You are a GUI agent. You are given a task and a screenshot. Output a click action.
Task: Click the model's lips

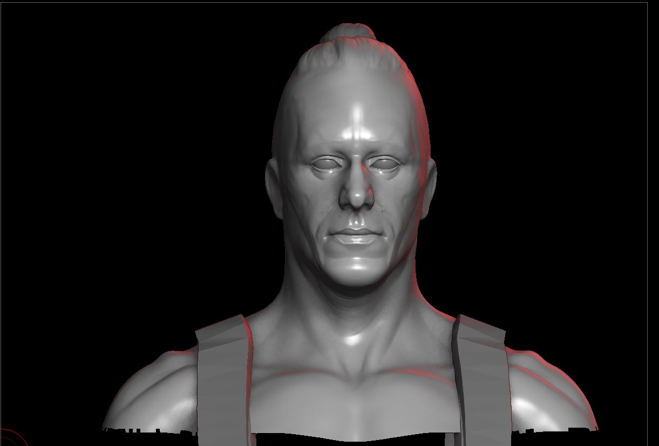coord(355,236)
